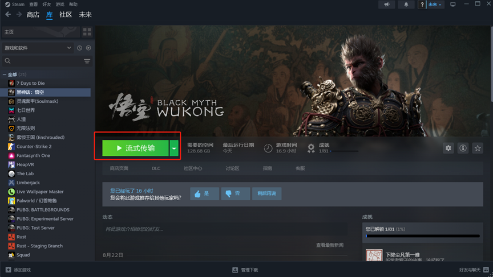Screen dimensions: 493x277
Task: Open the DLC tab
Action: pyautogui.click(x=156, y=168)
